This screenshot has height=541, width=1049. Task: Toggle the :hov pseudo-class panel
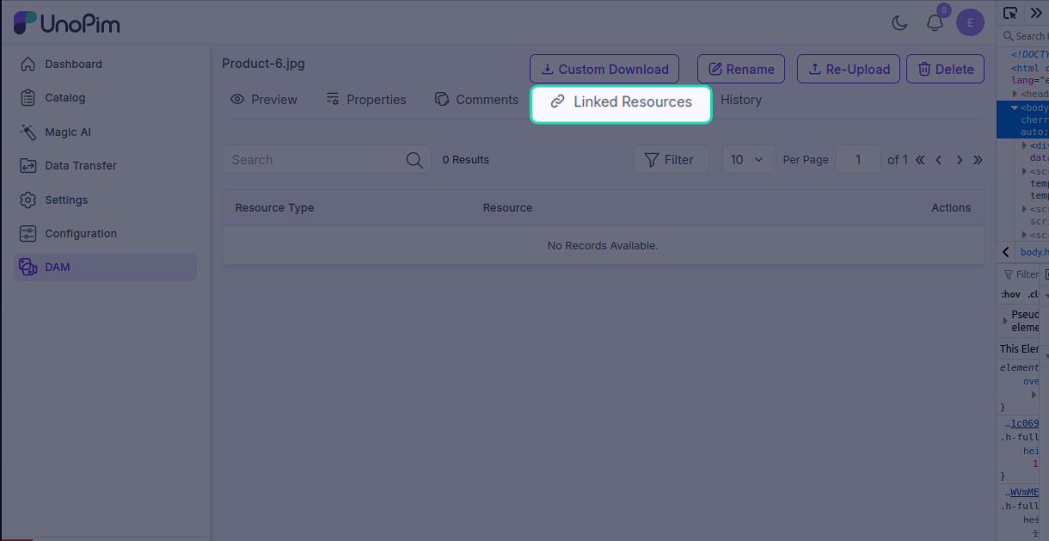pos(1010,295)
